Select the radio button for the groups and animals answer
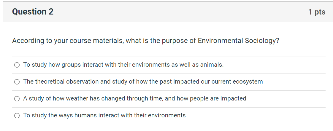The image size is (333, 131). pos(17,65)
